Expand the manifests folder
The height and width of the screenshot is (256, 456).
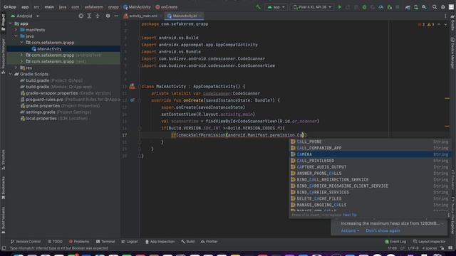16,30
